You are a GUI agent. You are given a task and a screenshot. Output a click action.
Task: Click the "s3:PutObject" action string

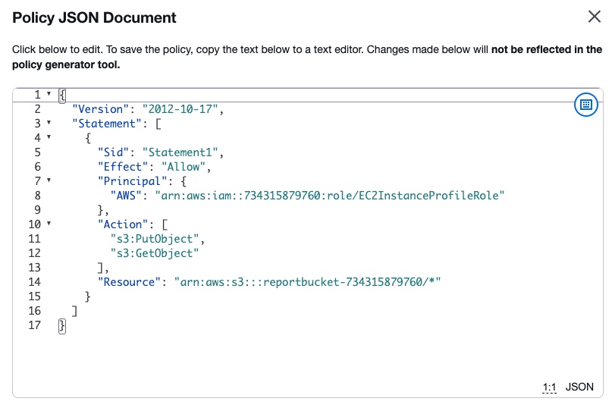[x=155, y=239]
